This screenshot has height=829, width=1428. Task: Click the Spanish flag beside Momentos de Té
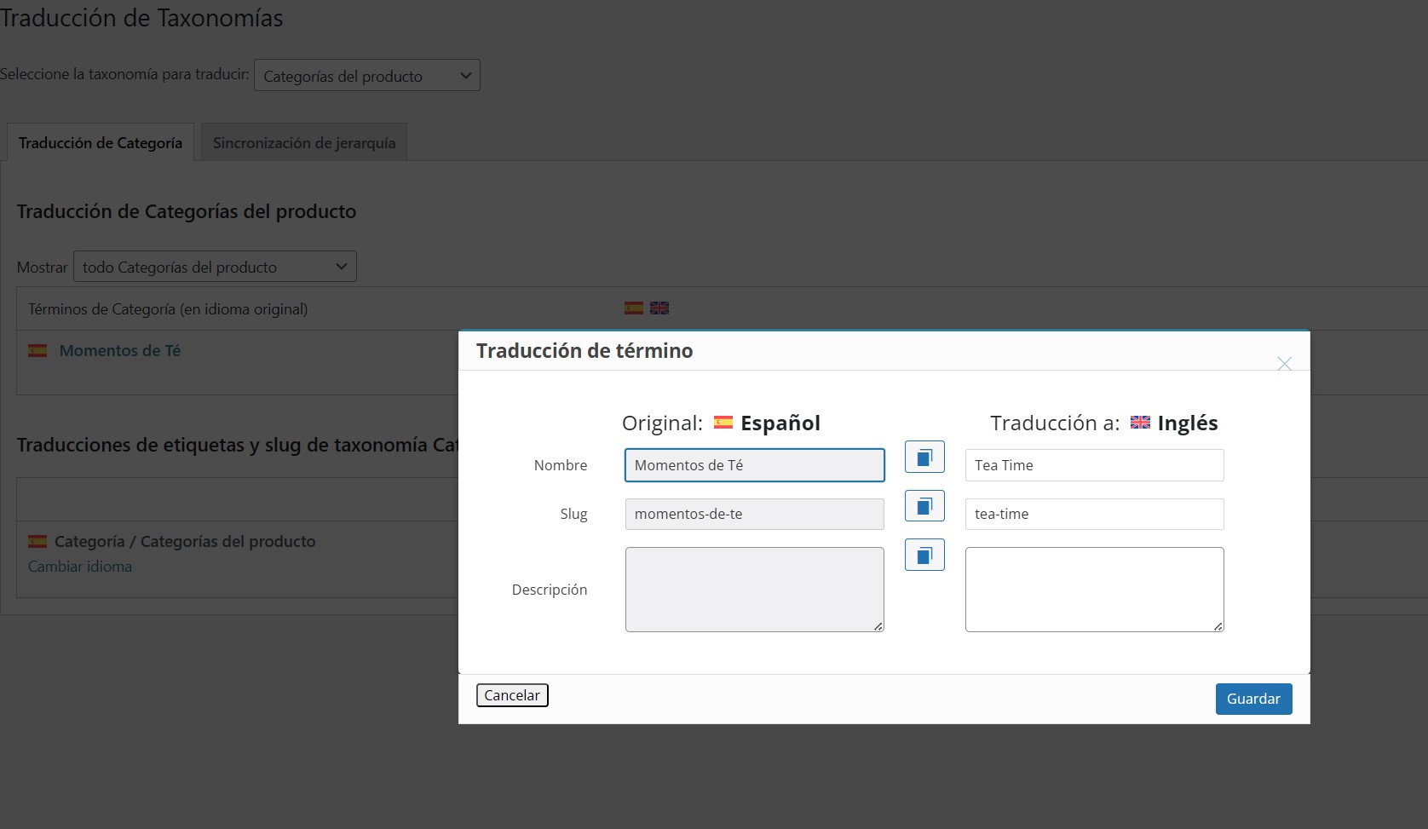pos(37,351)
